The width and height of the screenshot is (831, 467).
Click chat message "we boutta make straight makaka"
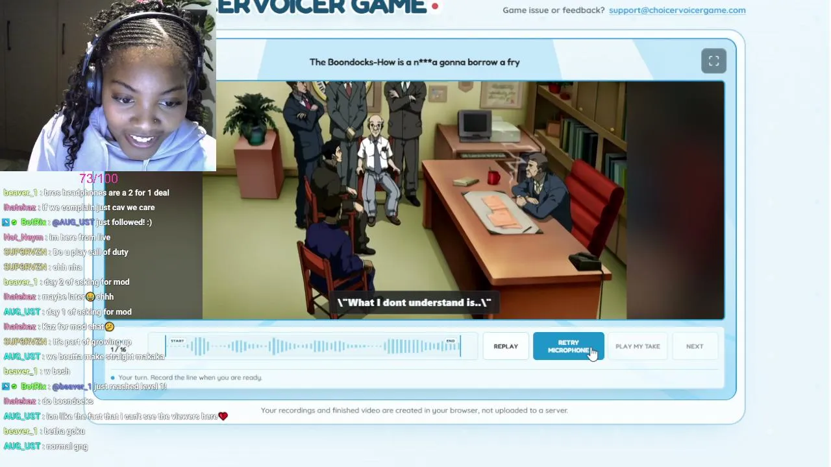coord(105,357)
